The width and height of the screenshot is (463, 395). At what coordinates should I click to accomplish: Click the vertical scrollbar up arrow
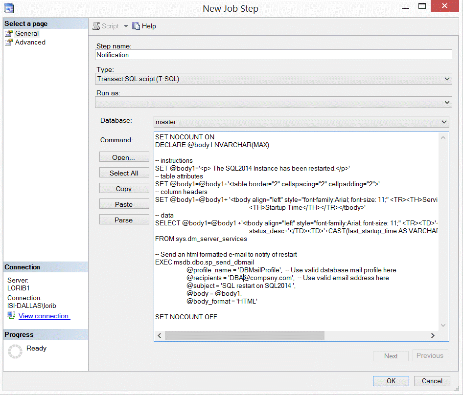click(x=443, y=138)
